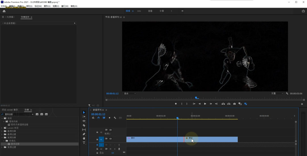Select the Slip tool

coord(84,130)
